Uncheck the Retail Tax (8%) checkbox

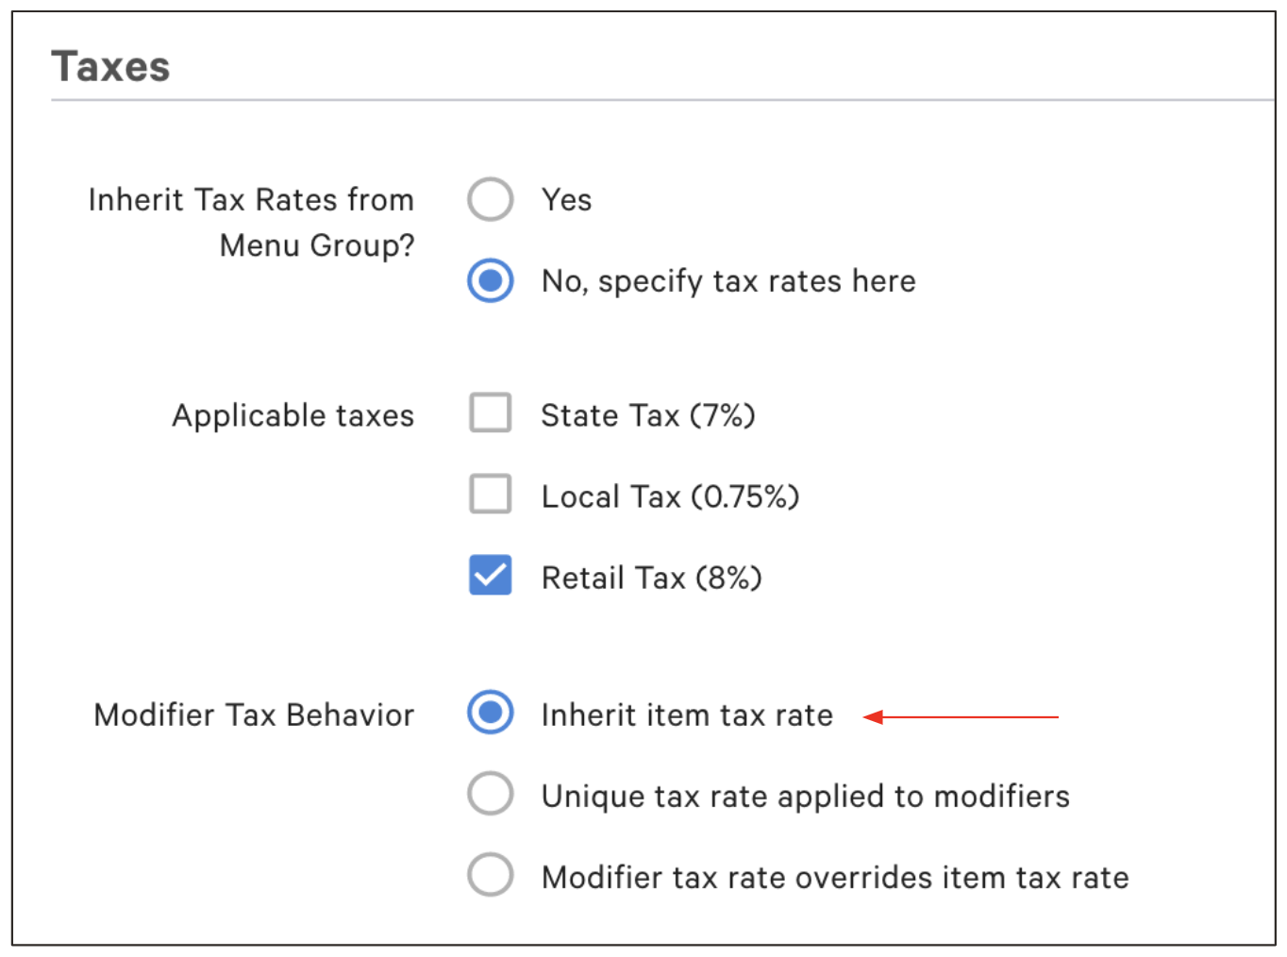click(x=490, y=576)
